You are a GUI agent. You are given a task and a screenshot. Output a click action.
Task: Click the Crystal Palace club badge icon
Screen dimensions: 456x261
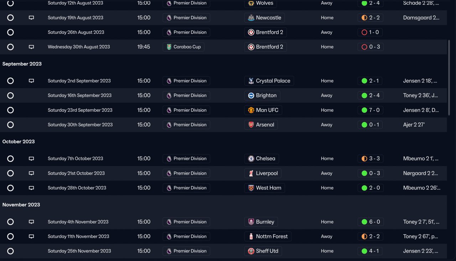pos(251,81)
